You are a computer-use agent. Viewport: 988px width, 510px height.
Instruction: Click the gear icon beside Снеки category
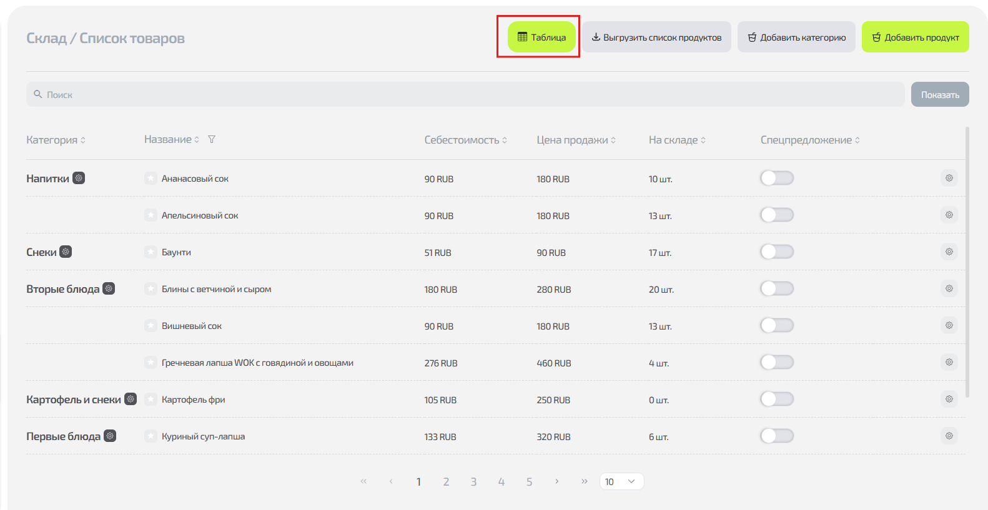click(66, 252)
